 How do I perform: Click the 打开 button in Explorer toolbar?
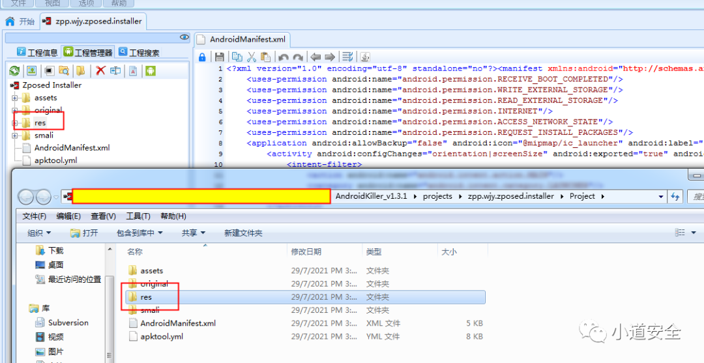coord(84,233)
